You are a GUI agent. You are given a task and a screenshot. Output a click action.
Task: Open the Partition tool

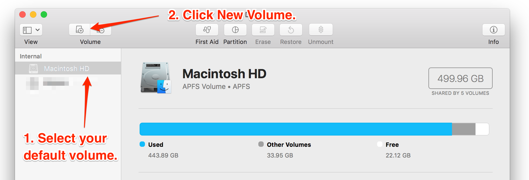pos(235,29)
